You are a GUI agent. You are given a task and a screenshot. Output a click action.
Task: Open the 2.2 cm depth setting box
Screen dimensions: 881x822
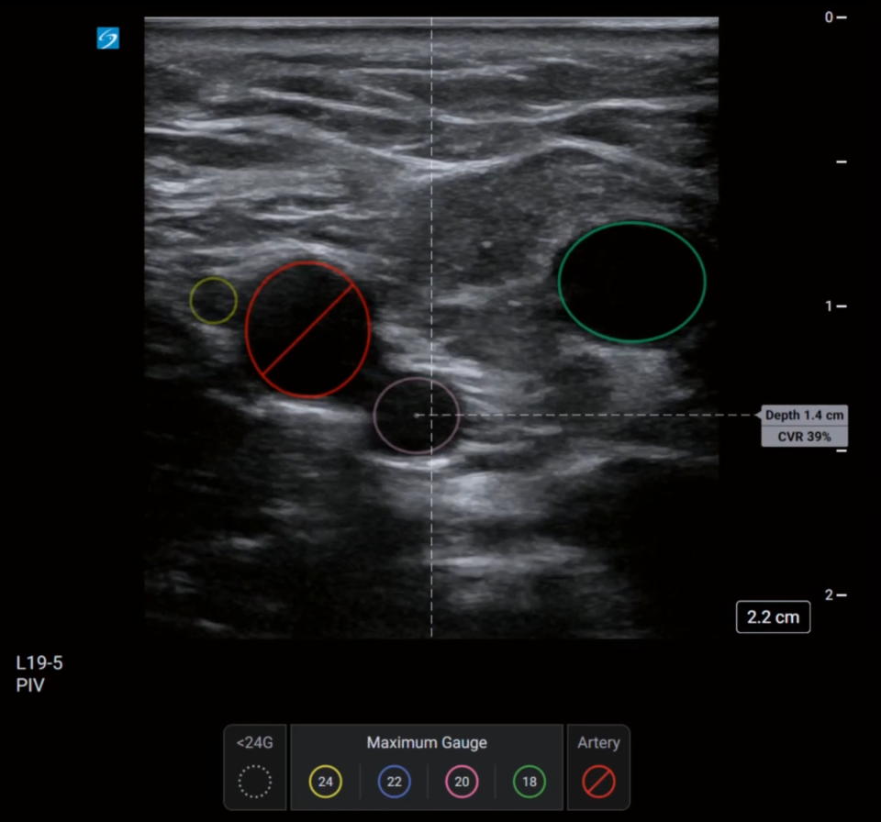[x=773, y=617]
